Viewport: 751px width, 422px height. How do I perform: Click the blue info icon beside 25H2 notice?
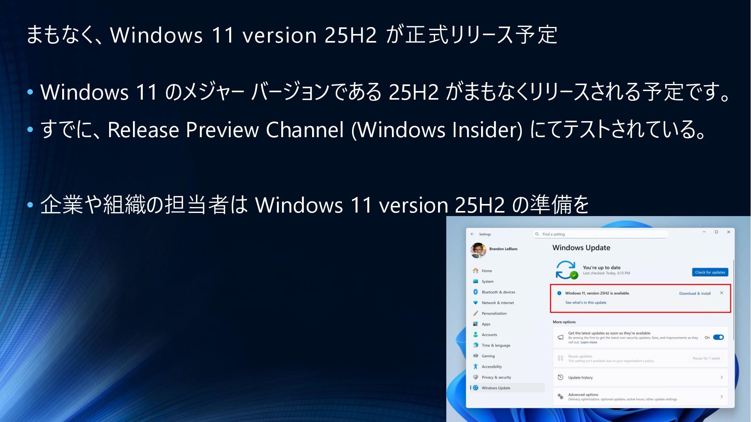click(x=559, y=293)
